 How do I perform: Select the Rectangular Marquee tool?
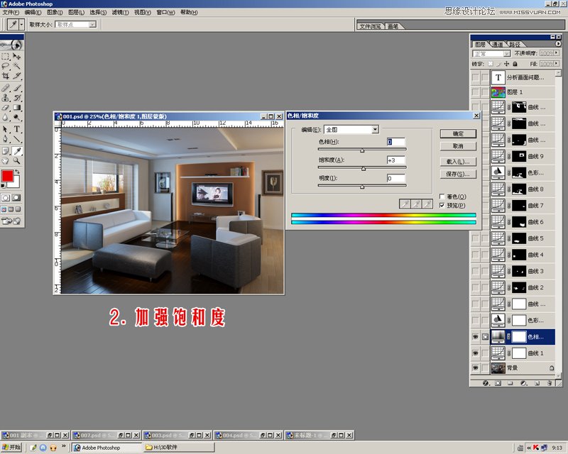click(6, 57)
